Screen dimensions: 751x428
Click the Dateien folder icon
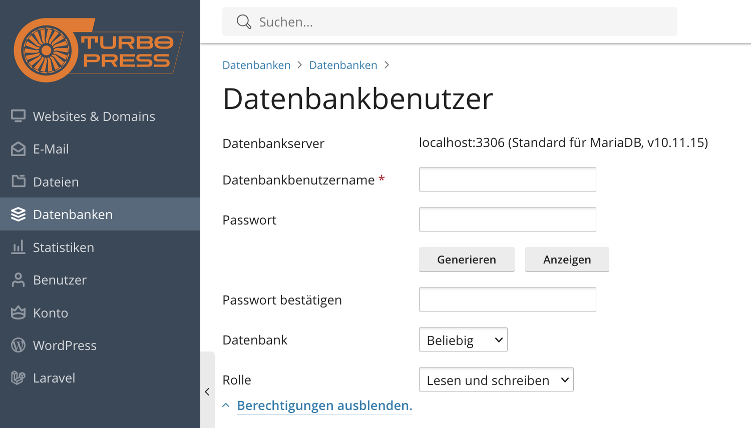(x=18, y=181)
